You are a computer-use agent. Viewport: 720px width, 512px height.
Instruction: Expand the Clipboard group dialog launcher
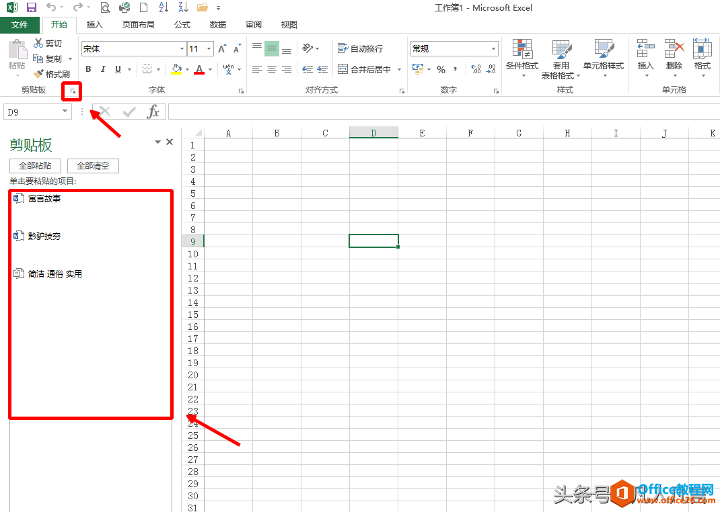pyautogui.click(x=73, y=91)
